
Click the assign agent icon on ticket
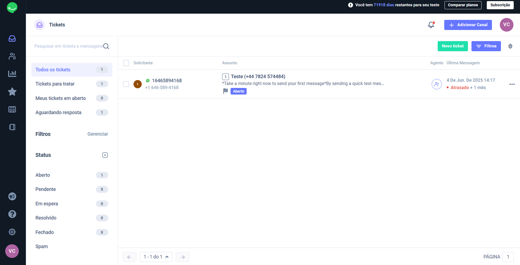pyautogui.click(x=437, y=84)
